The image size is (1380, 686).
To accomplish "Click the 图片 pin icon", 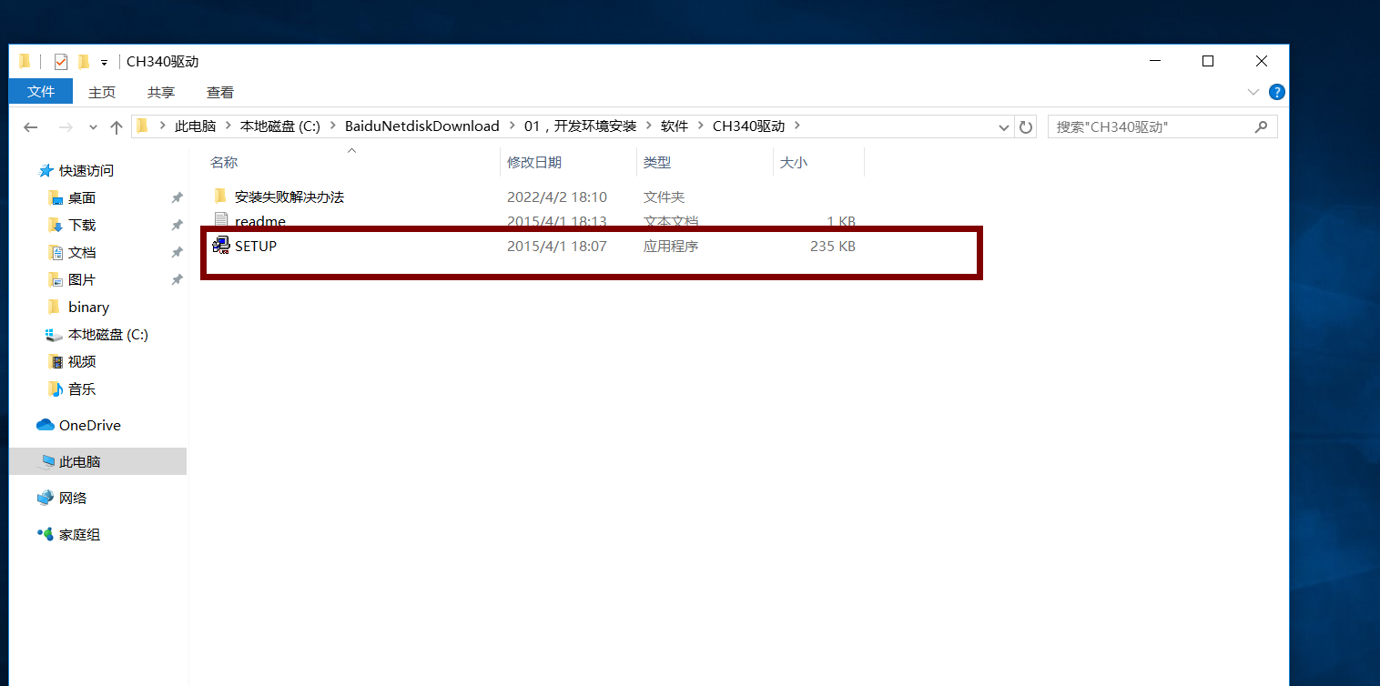I will [x=177, y=280].
